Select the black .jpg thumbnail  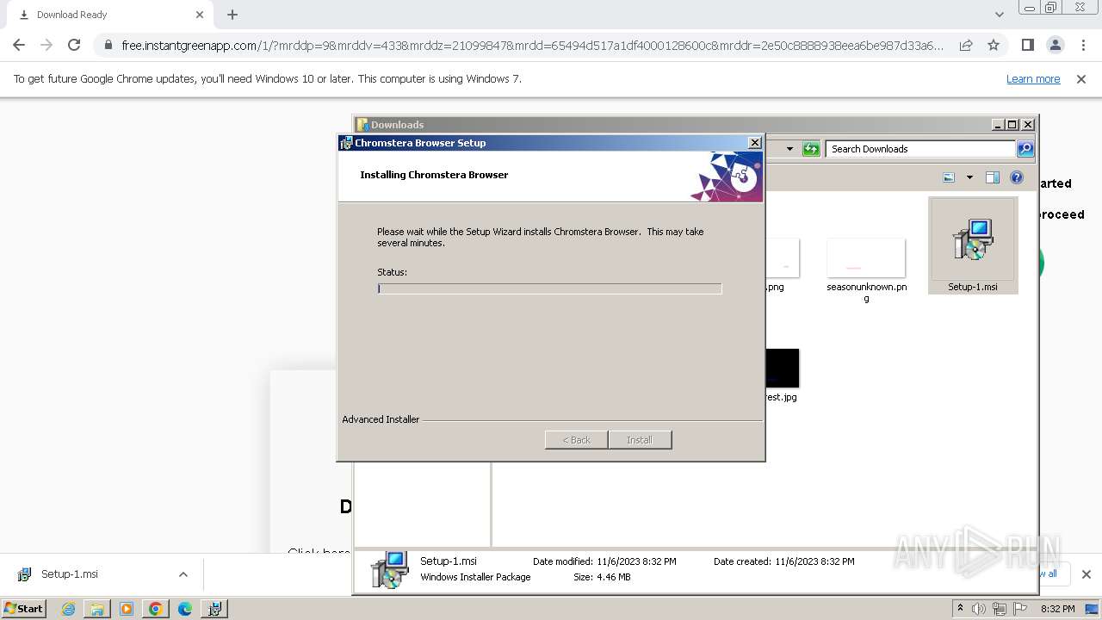pos(782,368)
